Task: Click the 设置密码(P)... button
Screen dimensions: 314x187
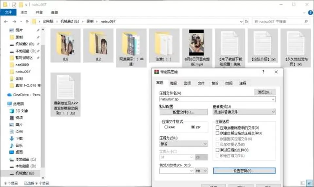Action: click(x=244, y=171)
